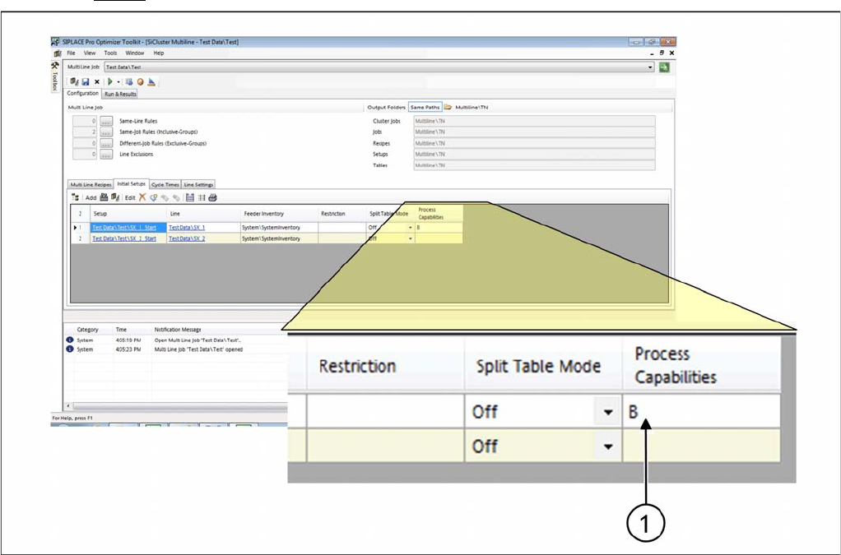
Task: Open the Multi Line Job dropdown
Action: pyautogui.click(x=650, y=67)
